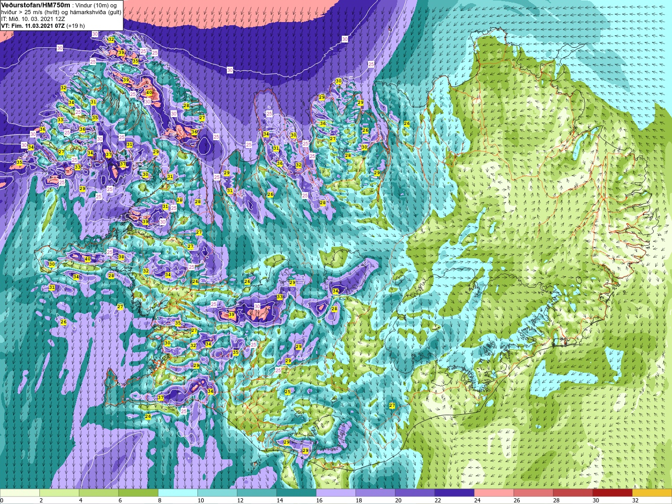
Task: Pick the legend swatch for 10 to 12
Action: point(217,493)
